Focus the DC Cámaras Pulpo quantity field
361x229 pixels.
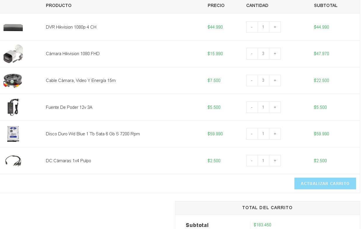[263, 161]
